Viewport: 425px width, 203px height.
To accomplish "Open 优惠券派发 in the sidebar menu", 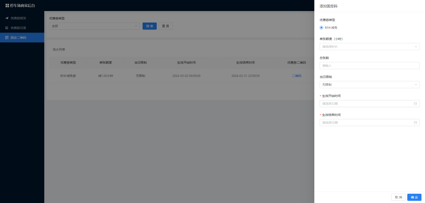I will 22,18.
